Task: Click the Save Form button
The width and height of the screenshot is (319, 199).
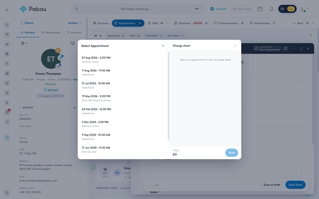Action: click(295, 185)
